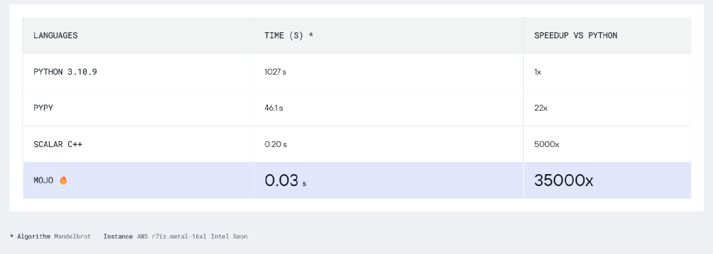The image size is (713, 254).
Task: Click the Instance footnote label
Action: click(x=118, y=237)
